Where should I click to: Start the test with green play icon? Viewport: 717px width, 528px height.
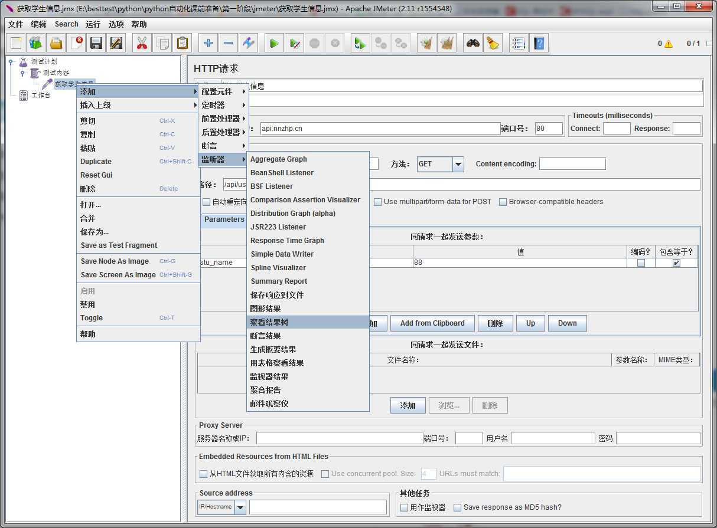pyautogui.click(x=274, y=43)
